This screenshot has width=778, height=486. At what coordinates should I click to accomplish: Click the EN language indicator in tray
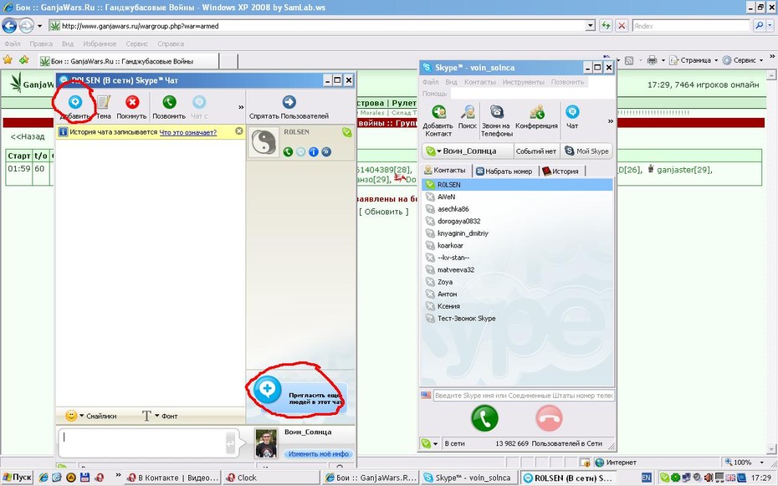(x=646, y=478)
